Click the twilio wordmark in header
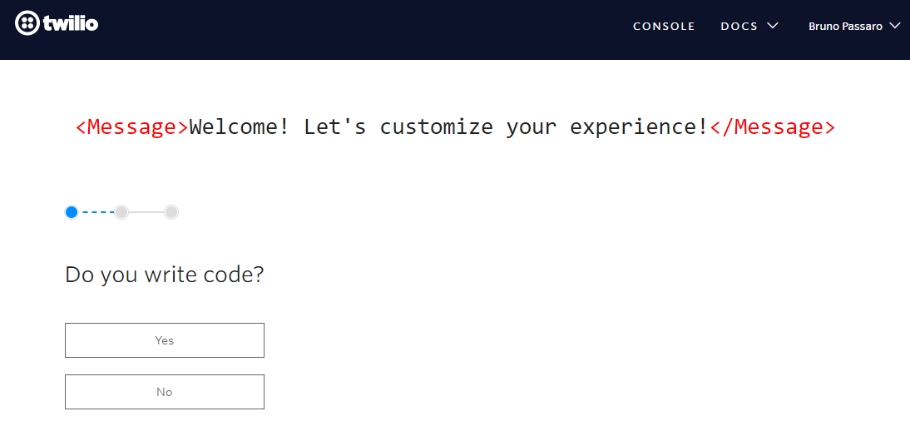Viewport: 910px width, 431px height. tap(70, 24)
